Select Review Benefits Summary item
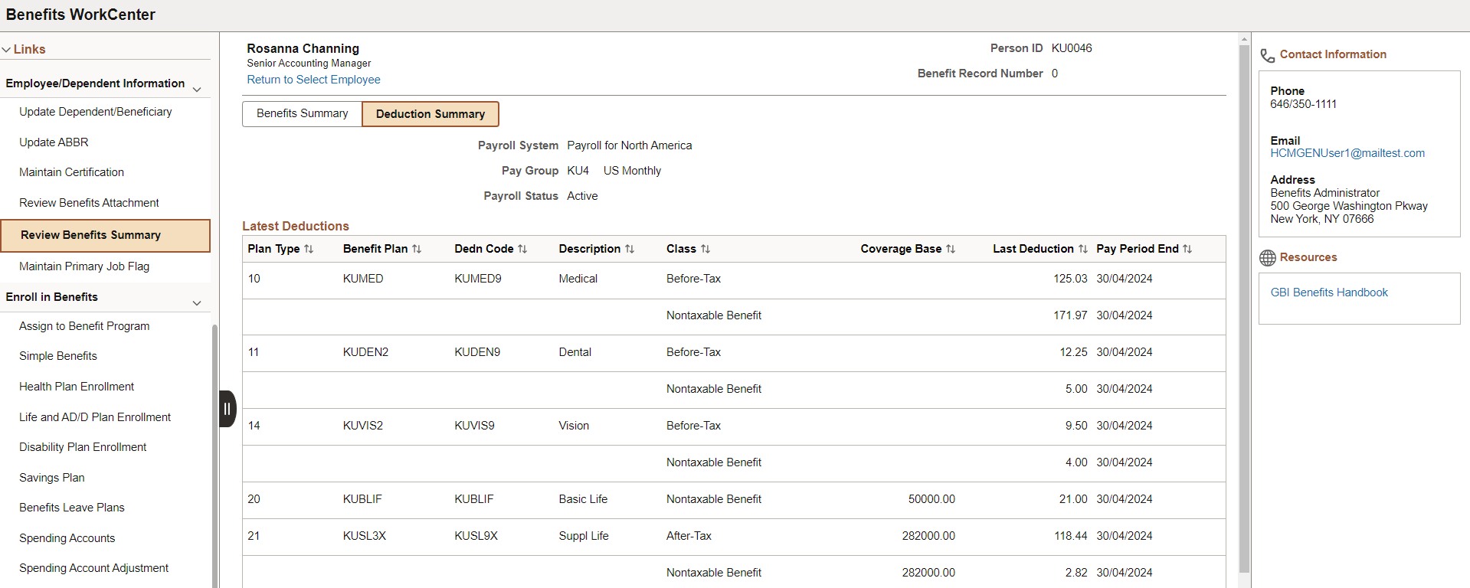The image size is (1470, 588). point(106,236)
